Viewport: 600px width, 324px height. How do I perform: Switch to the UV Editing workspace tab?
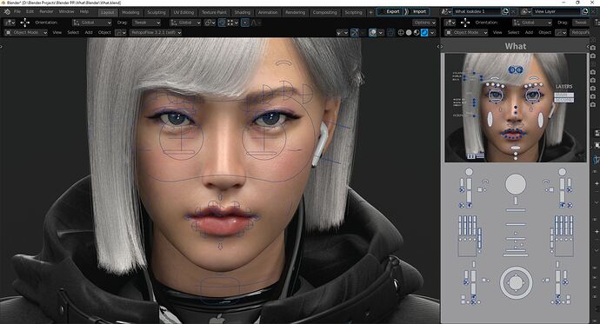[183, 12]
